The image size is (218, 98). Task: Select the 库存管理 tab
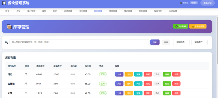pos(98,11)
